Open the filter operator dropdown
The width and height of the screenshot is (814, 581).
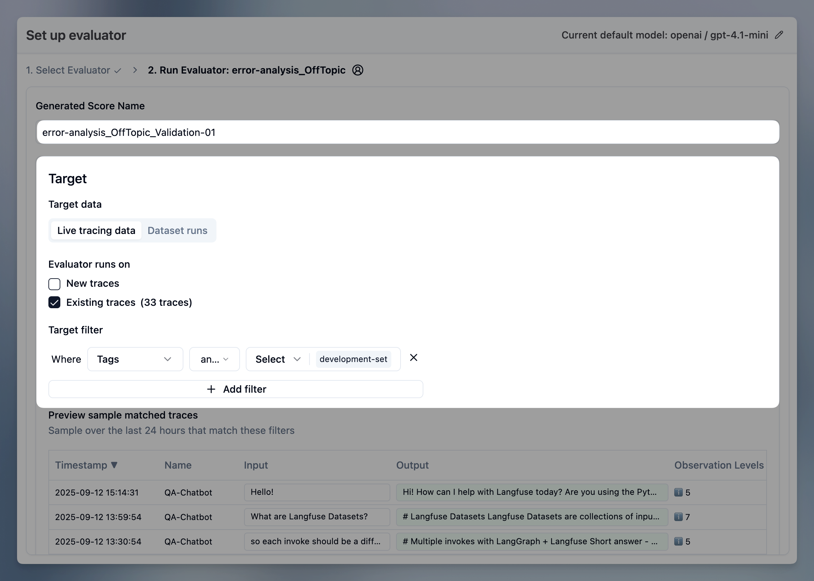coord(214,359)
